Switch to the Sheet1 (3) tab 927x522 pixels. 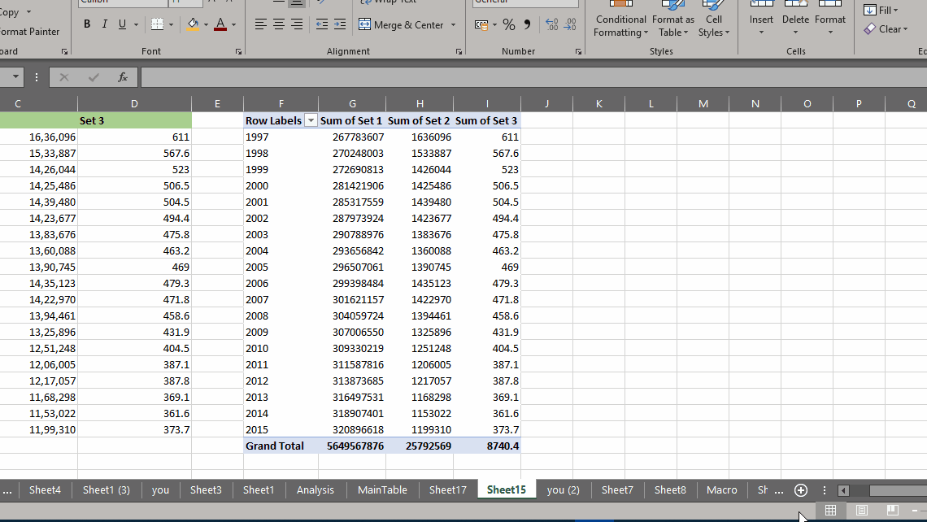coord(107,490)
